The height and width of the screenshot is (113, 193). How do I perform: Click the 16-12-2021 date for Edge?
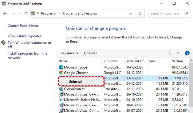pos(134,67)
